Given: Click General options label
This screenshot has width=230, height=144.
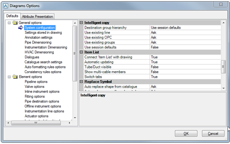Looking at the screenshot, I should click(x=30, y=23).
